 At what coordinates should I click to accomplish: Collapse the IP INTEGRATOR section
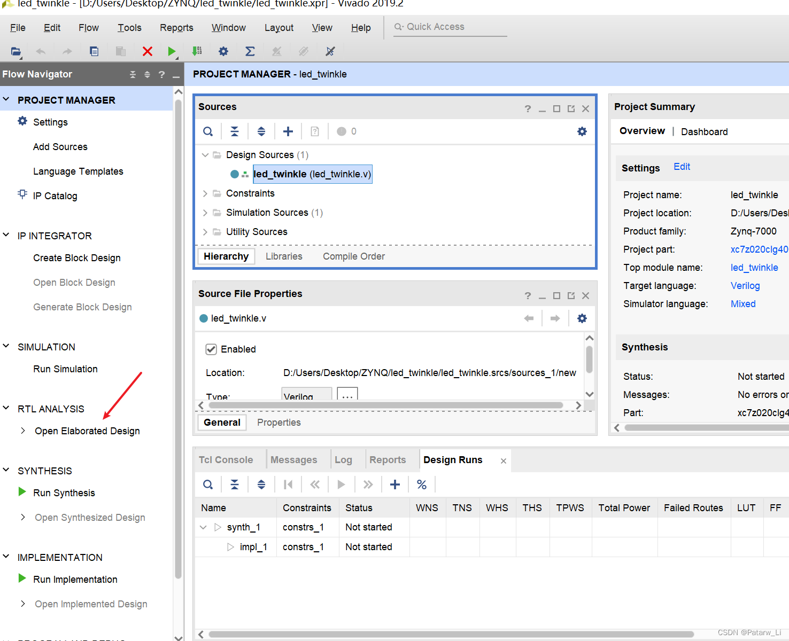tap(6, 235)
